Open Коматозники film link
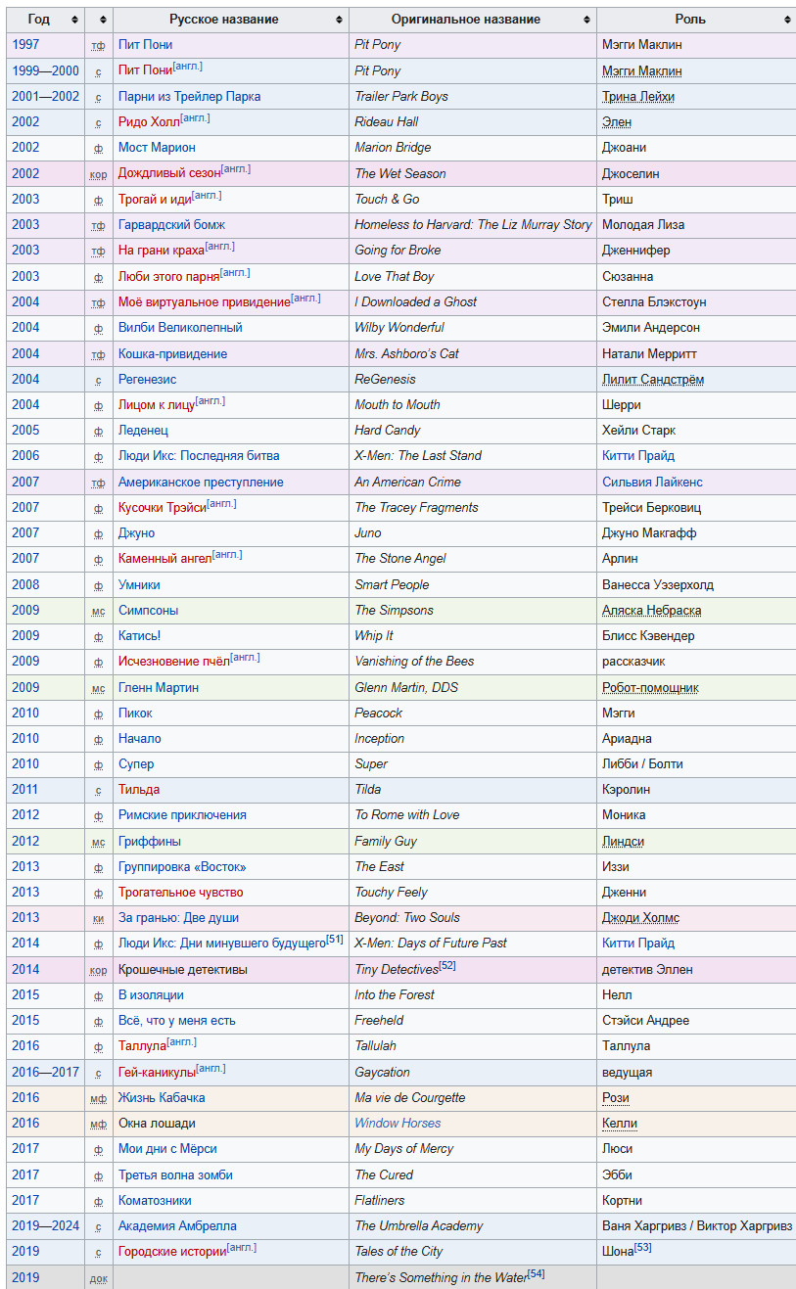Viewport: 796px width, 1289px height. coord(155,1201)
